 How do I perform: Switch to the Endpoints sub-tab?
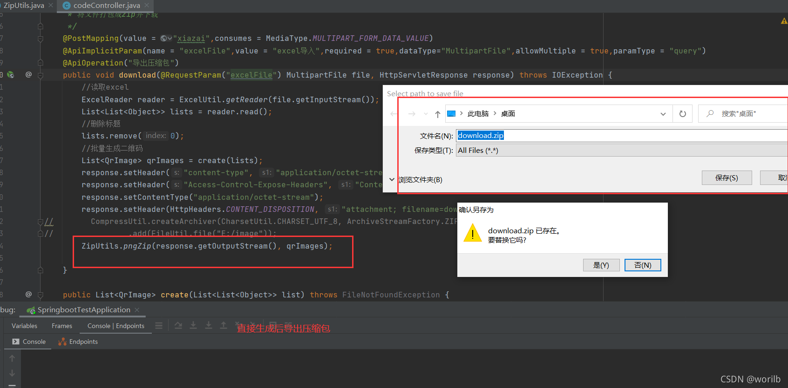point(78,342)
